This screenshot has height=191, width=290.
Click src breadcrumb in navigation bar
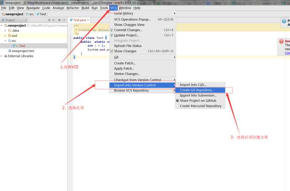coord(30,14)
